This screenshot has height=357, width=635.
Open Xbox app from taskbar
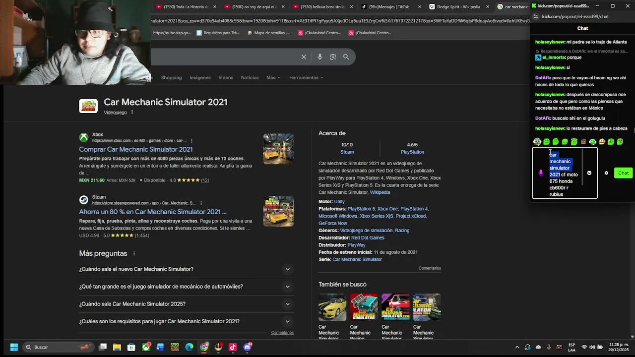click(146, 347)
